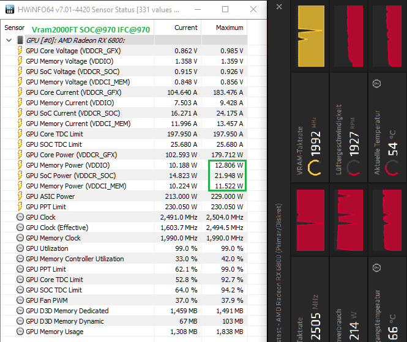407x342 pixels.
Task: Click current value 2,491.0 MHz of GPU Clock
Action: (x=179, y=217)
